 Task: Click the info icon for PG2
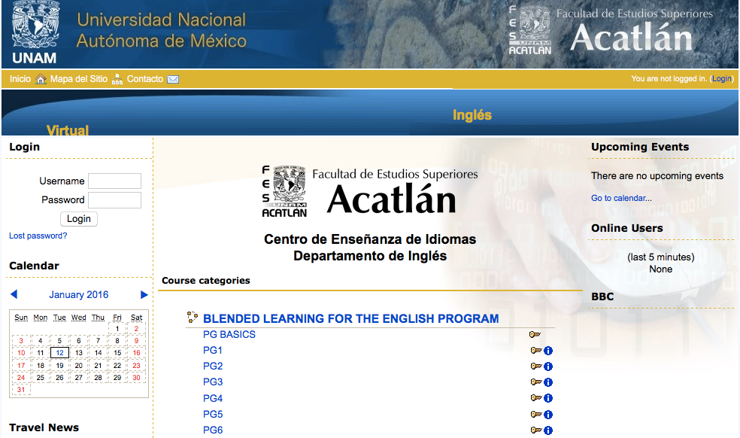548,367
